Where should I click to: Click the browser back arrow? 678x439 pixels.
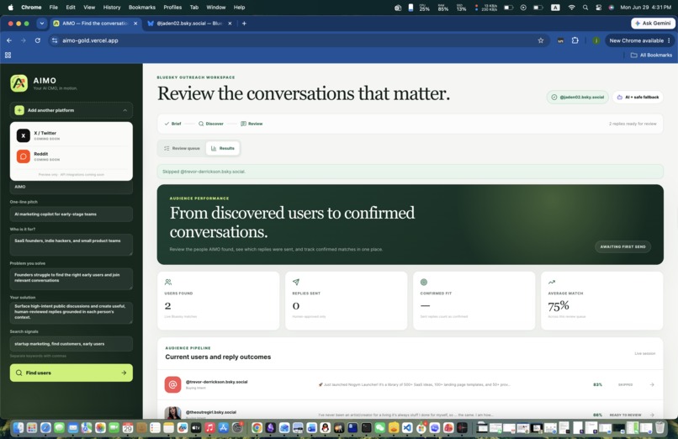(x=9, y=40)
